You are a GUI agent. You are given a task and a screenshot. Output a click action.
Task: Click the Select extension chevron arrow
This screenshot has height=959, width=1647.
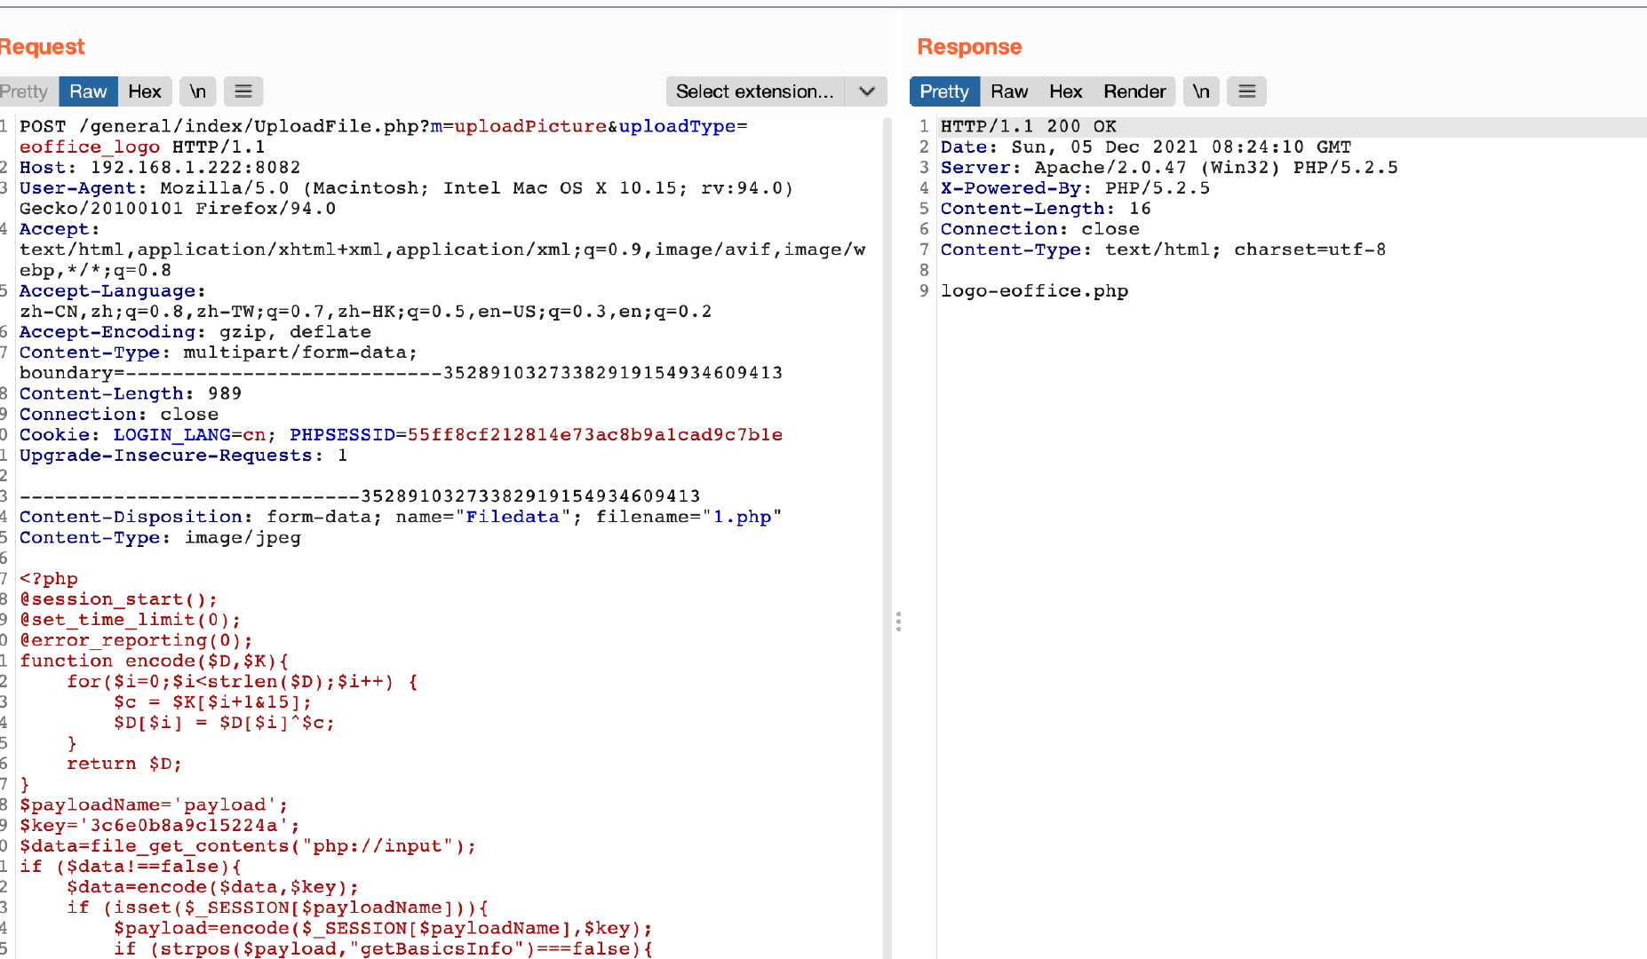[867, 91]
